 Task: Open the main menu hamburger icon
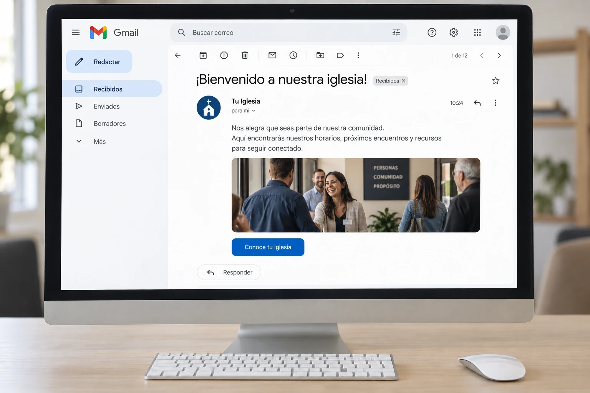tap(76, 33)
